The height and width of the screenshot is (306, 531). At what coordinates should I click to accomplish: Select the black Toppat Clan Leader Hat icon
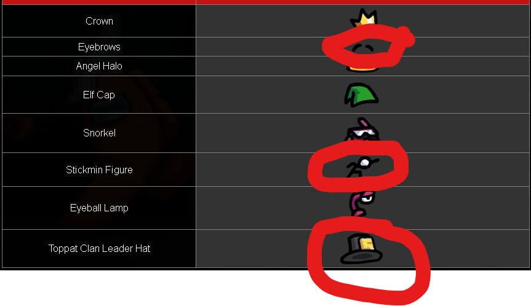click(361, 249)
